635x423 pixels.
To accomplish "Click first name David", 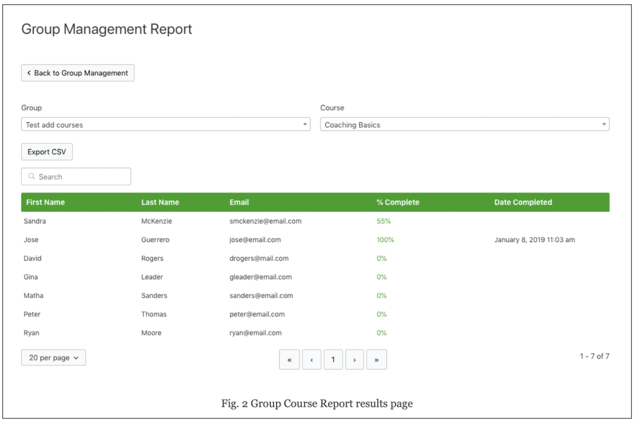I will 32,258.
